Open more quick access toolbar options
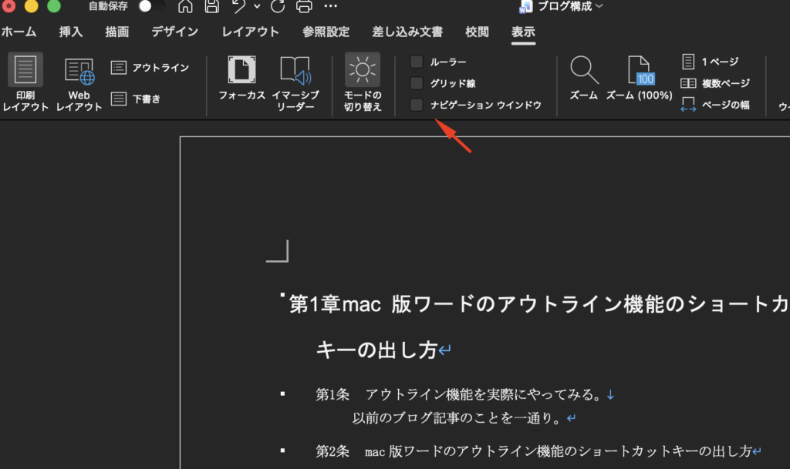Screen dimensions: 790x469 coord(330,7)
